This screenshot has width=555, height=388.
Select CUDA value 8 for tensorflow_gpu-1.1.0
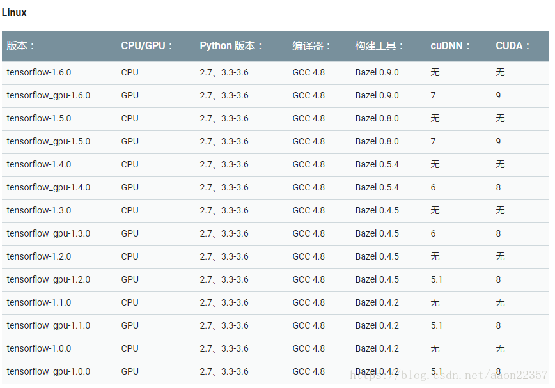(498, 325)
